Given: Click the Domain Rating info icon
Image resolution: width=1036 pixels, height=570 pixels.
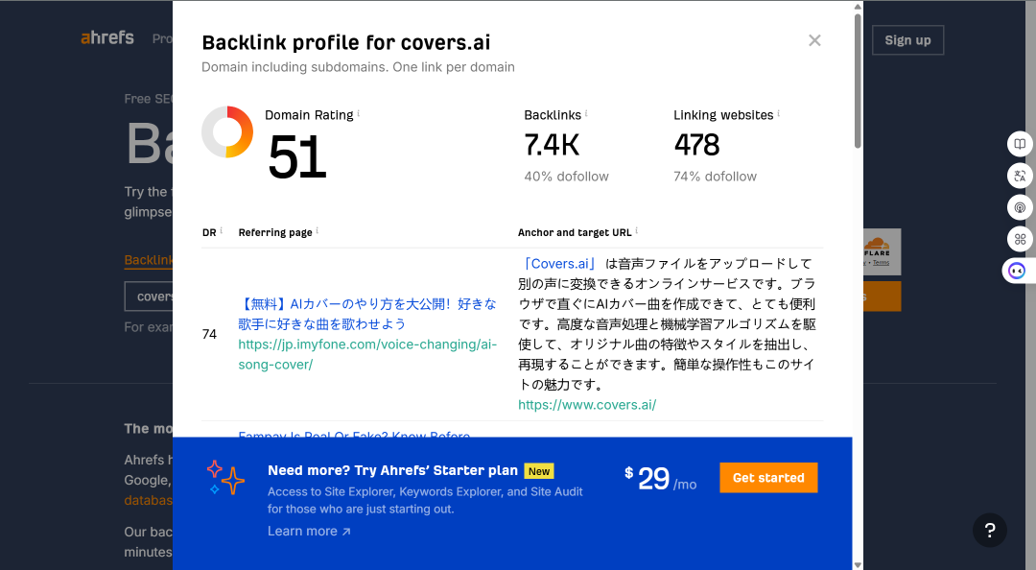Looking at the screenshot, I should (x=358, y=113).
